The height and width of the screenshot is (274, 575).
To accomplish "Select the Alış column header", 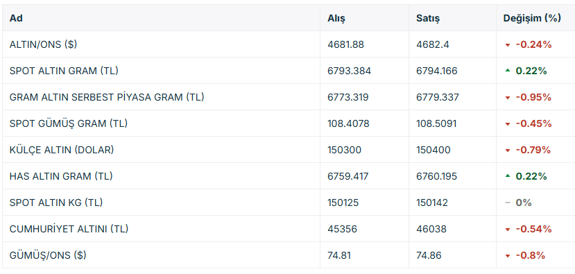I will [336, 18].
